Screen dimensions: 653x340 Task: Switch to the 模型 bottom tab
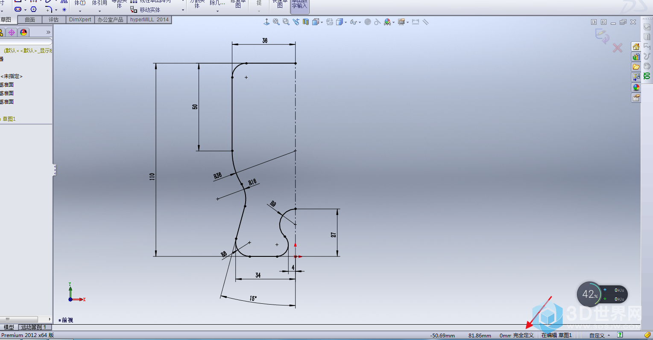pos(9,327)
